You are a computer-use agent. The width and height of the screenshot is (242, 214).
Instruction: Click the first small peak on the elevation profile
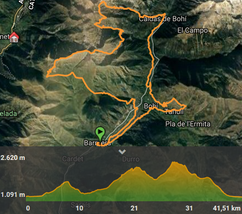(67, 182)
